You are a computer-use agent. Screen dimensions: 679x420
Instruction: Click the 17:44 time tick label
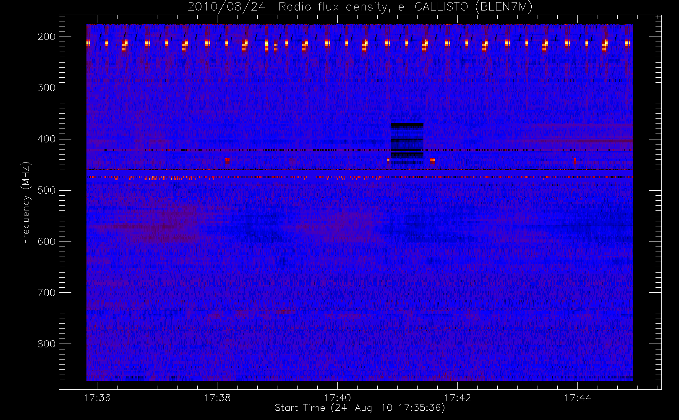click(x=577, y=398)
